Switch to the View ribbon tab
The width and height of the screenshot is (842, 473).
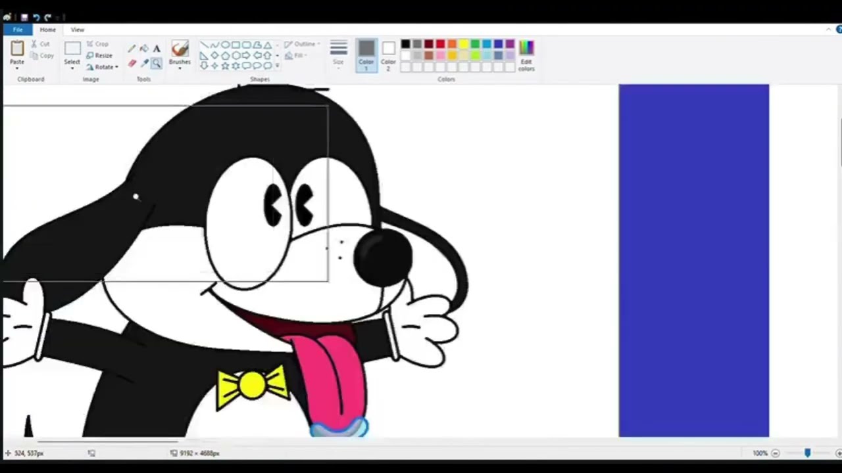pos(78,30)
